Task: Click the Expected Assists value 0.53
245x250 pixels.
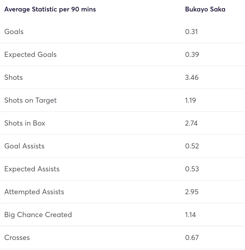Action: 192,169
